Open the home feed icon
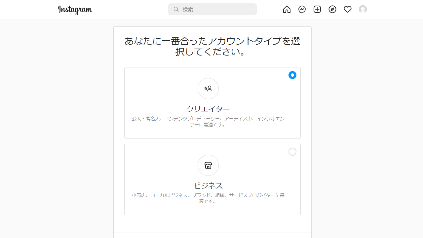 (287, 9)
